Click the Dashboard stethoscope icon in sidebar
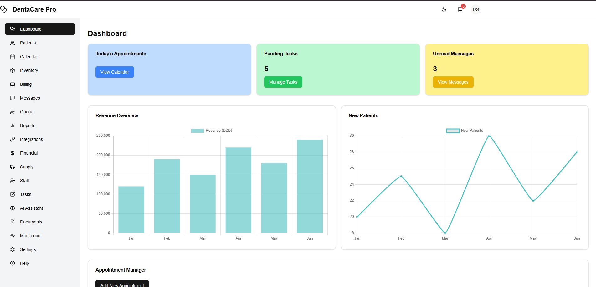 (13, 29)
